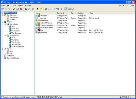Open the Extra menu
Screen dimensions: 136x99
click(x=21, y=6)
